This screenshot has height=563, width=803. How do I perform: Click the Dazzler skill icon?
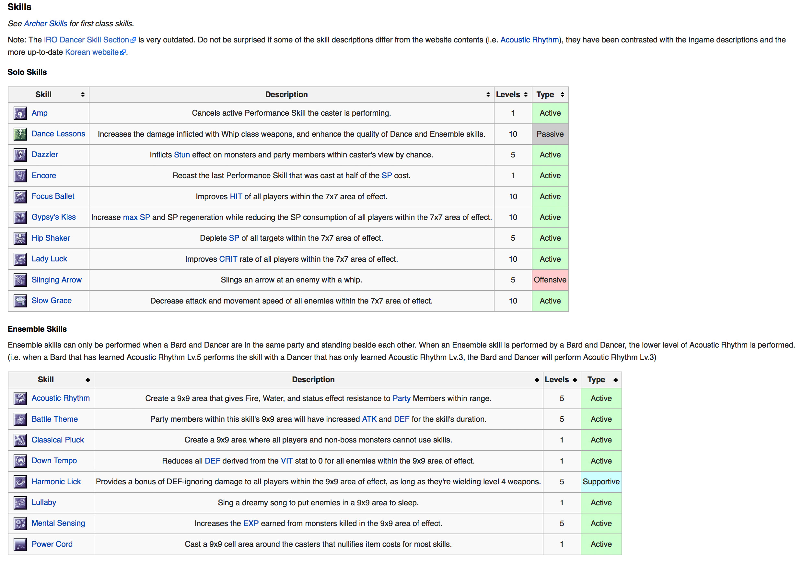tap(20, 155)
